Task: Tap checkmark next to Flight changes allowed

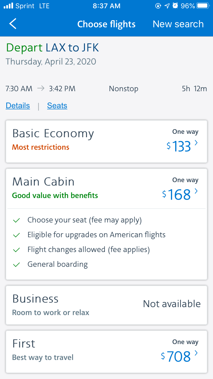Action: click(x=17, y=250)
